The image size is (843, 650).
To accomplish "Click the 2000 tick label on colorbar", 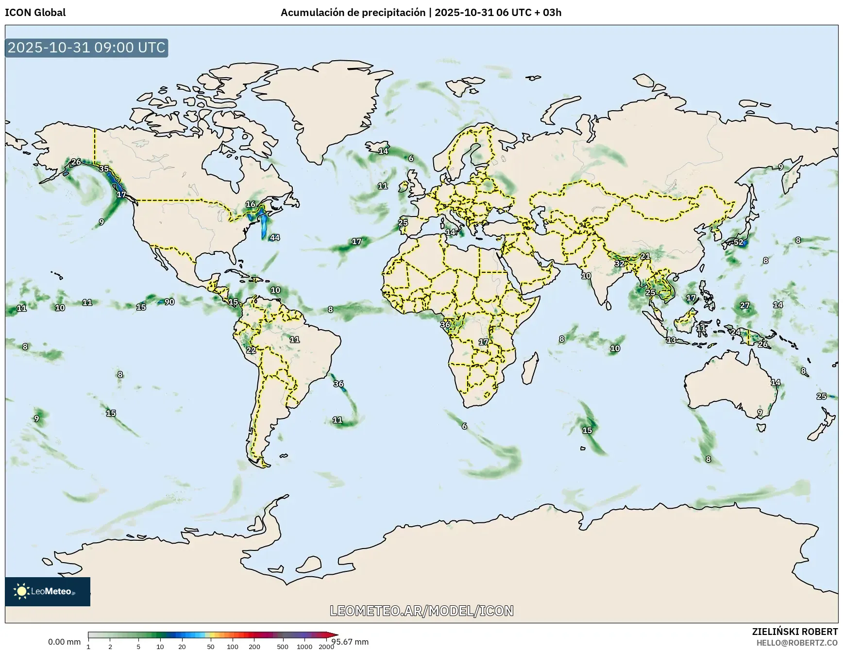I will coord(326,646).
